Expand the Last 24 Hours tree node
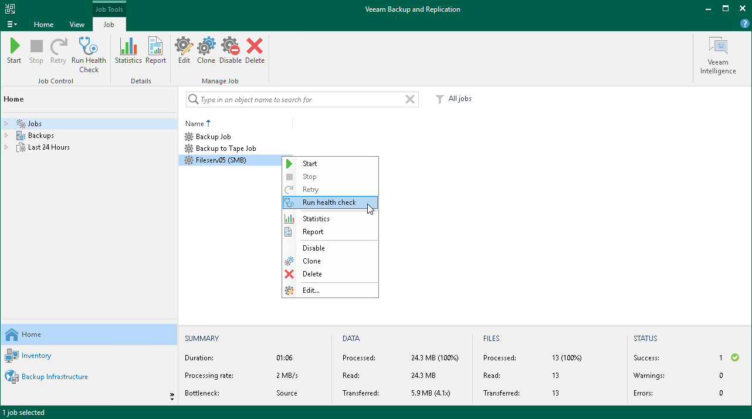 click(x=6, y=147)
